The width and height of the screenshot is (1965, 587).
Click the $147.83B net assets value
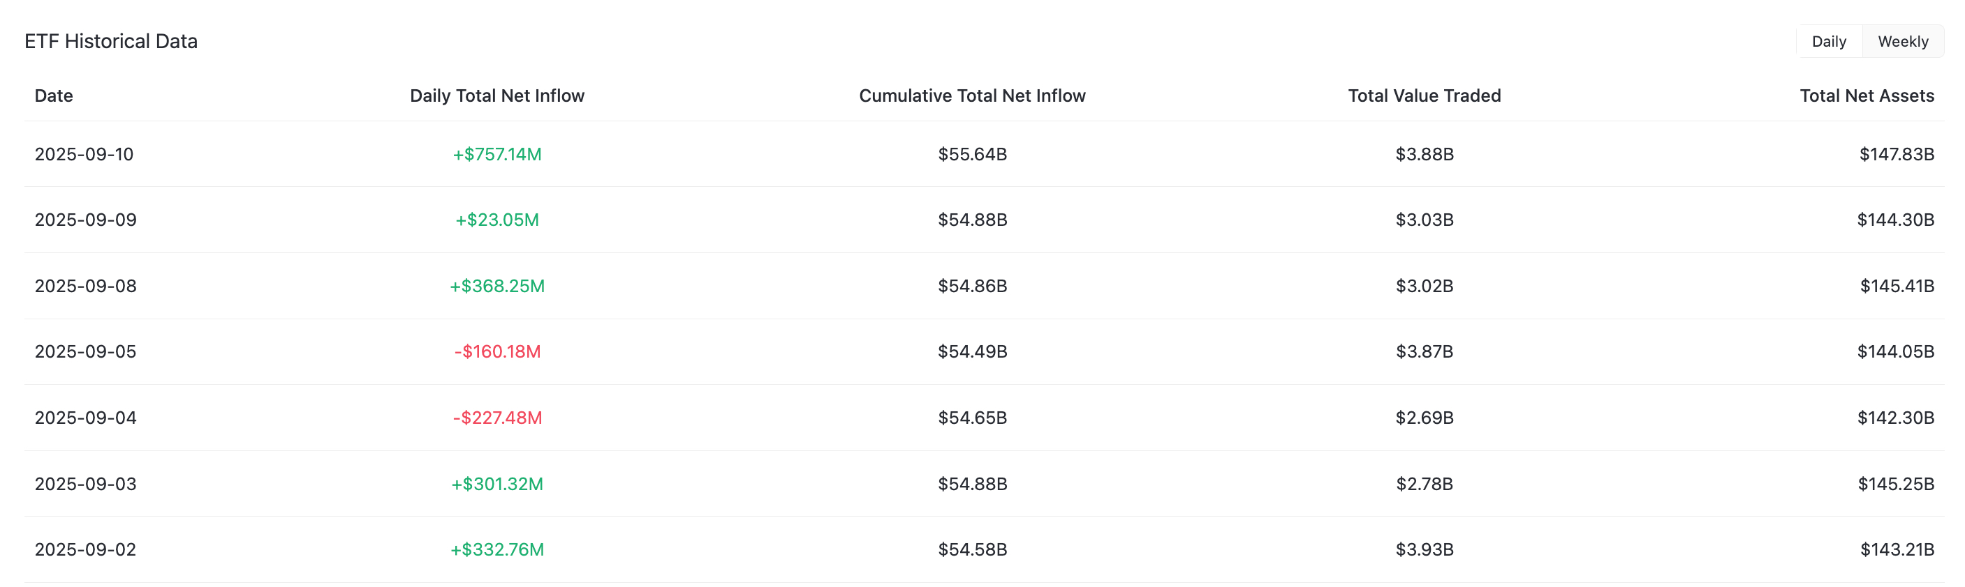coord(1897,155)
